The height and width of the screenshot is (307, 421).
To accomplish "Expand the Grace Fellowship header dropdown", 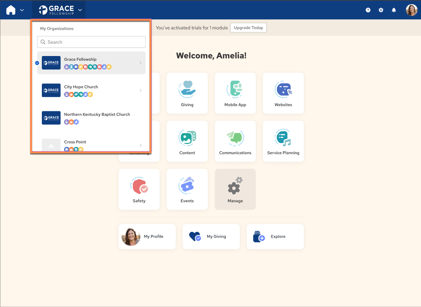I will click(x=80, y=10).
